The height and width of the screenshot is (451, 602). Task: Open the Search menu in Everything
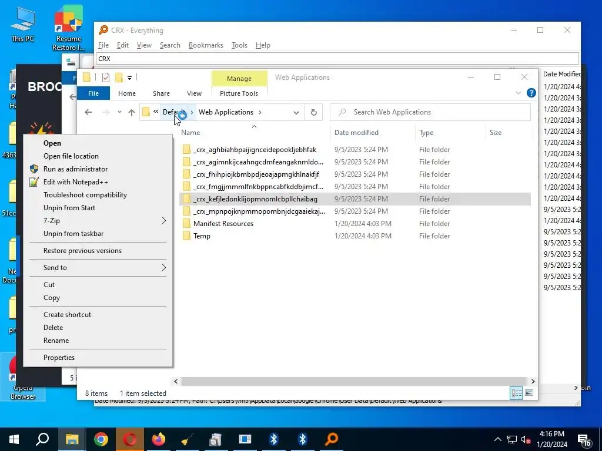(170, 45)
